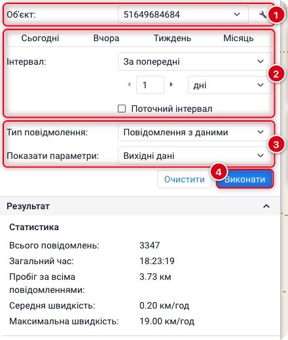
Task: Select the Статистика heading
Action: (x=34, y=228)
